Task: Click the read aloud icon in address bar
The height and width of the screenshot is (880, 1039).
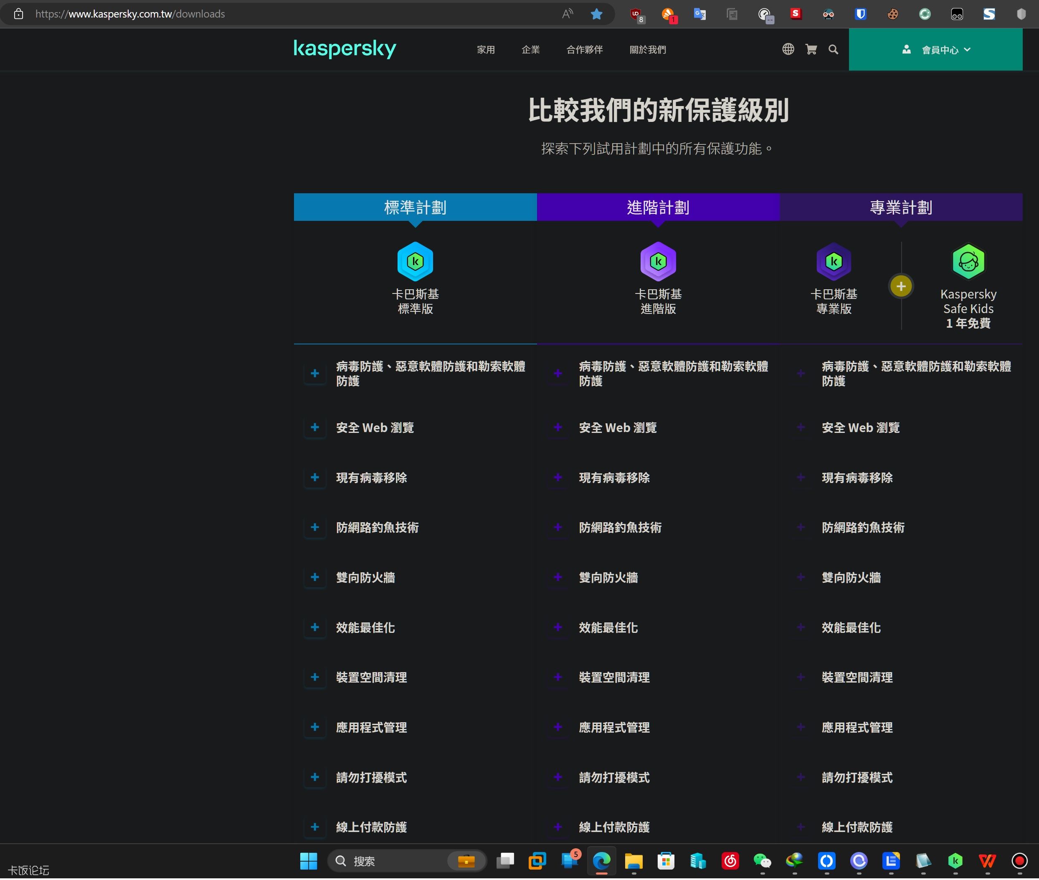Action: [568, 14]
